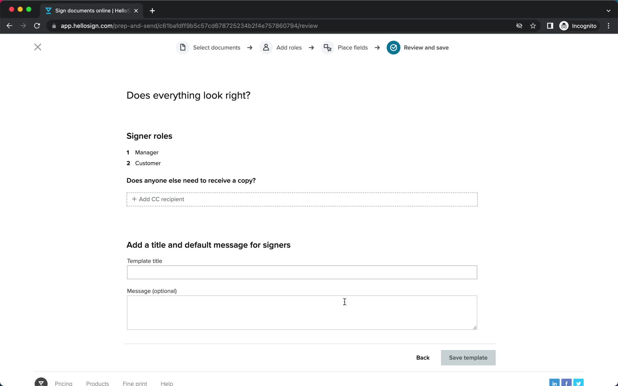Viewport: 618px width, 386px height.
Task: Select the 'Manager' signer role text
Action: tap(147, 152)
